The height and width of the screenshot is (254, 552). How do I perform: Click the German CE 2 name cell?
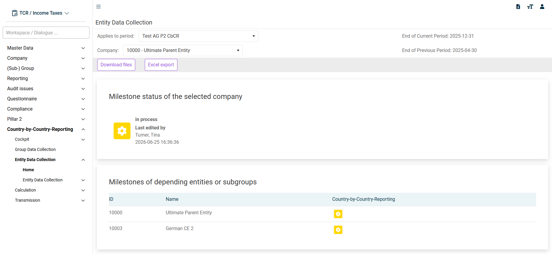coord(180,229)
